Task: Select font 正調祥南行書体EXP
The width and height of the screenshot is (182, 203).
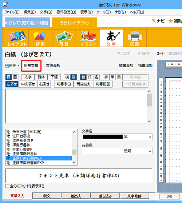Action: coord(39,163)
